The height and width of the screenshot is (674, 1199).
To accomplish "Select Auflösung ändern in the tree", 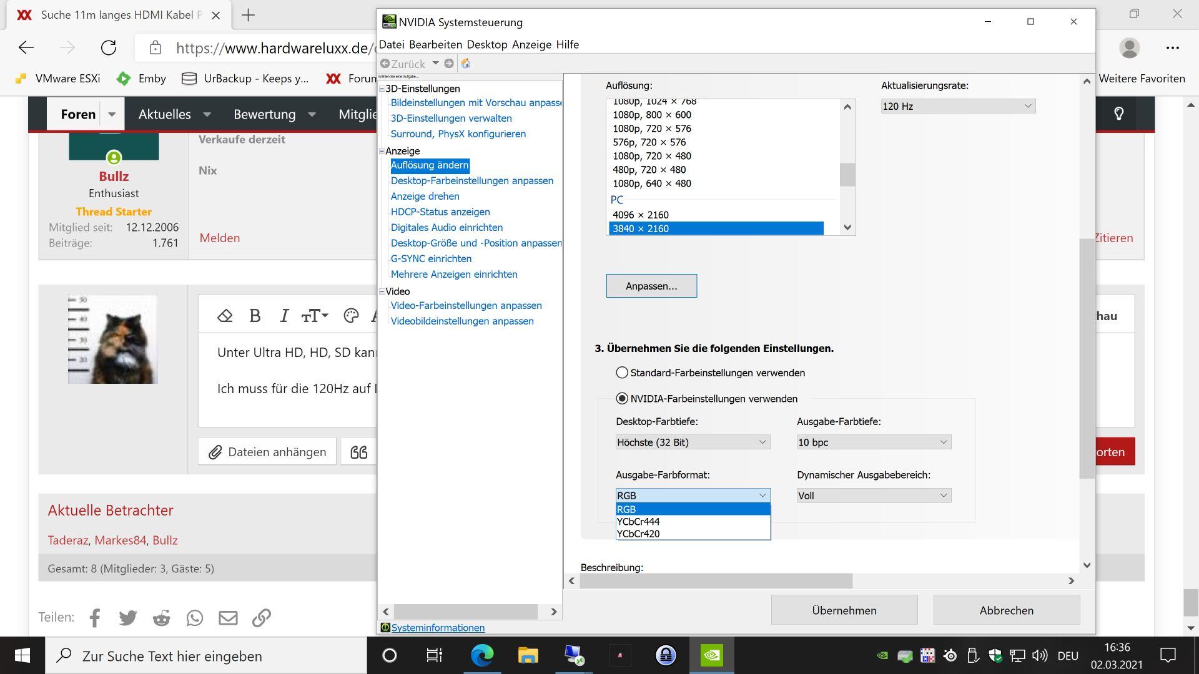I will tap(430, 165).
